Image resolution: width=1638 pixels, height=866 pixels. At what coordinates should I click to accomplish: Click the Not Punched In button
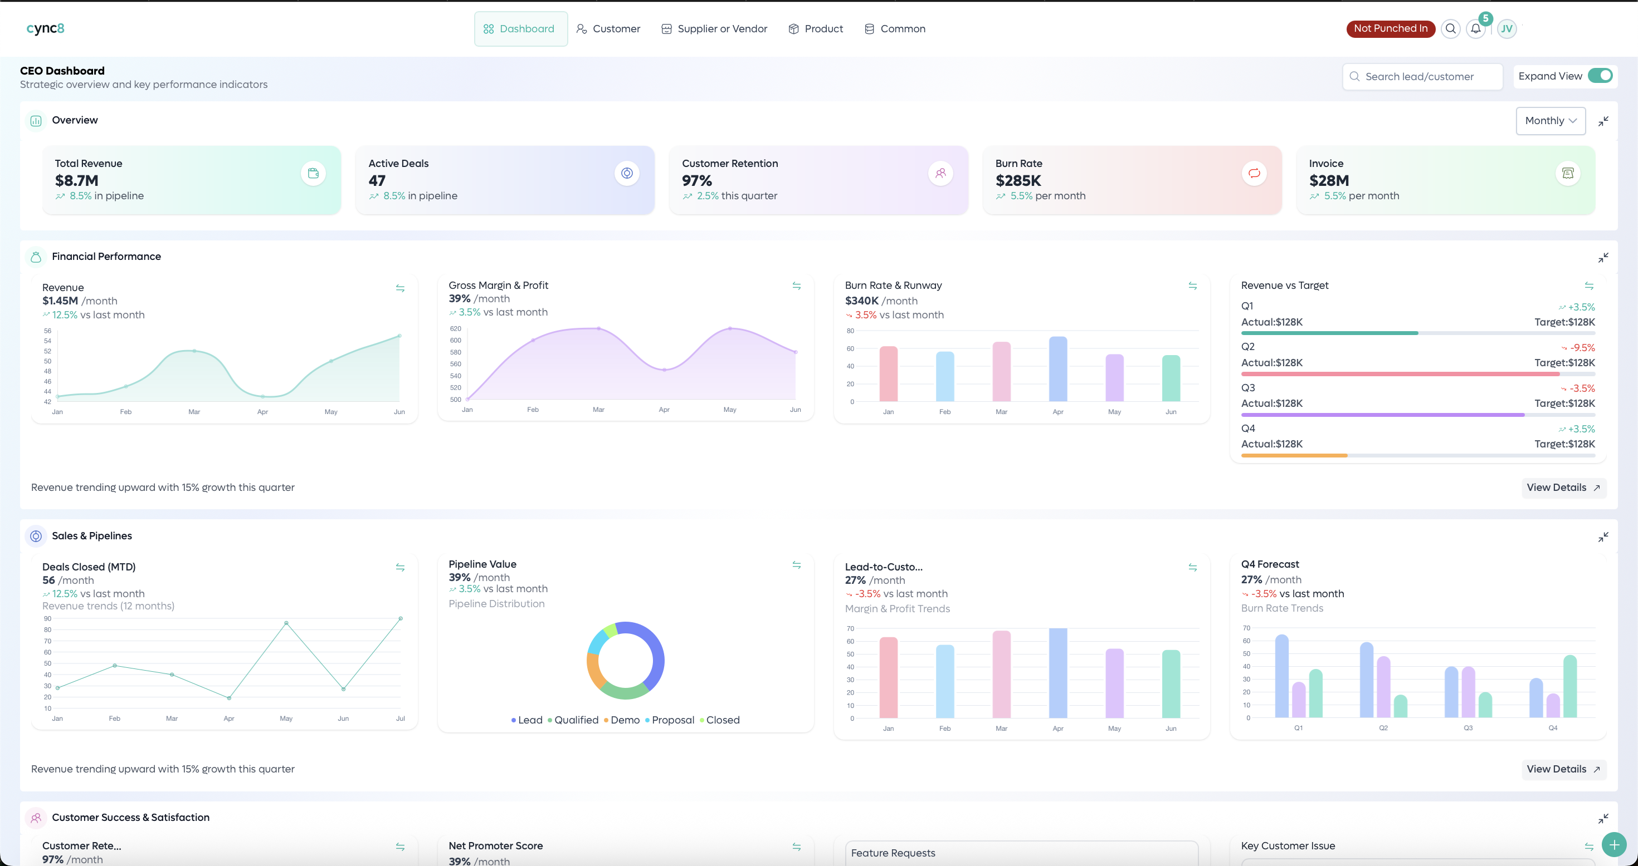1390,28
